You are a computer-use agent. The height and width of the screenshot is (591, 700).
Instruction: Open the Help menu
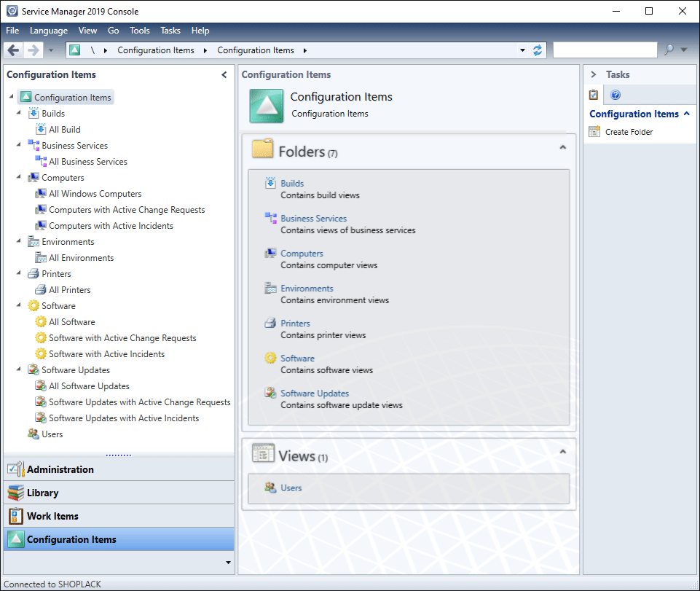coord(200,31)
